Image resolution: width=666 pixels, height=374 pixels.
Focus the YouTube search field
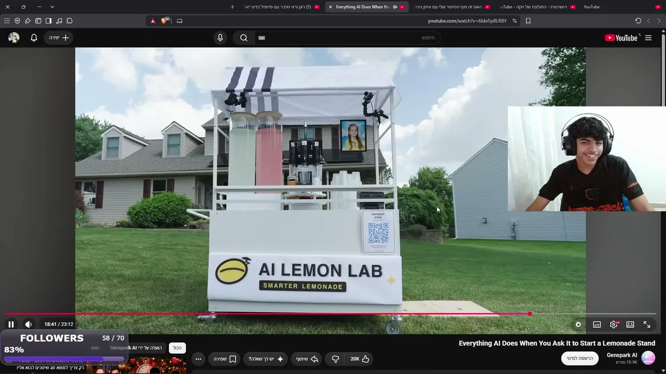348,38
